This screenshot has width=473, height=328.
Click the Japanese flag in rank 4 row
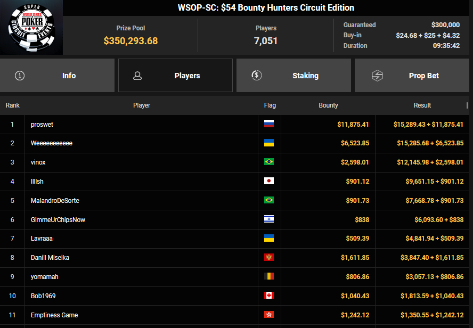click(x=269, y=182)
